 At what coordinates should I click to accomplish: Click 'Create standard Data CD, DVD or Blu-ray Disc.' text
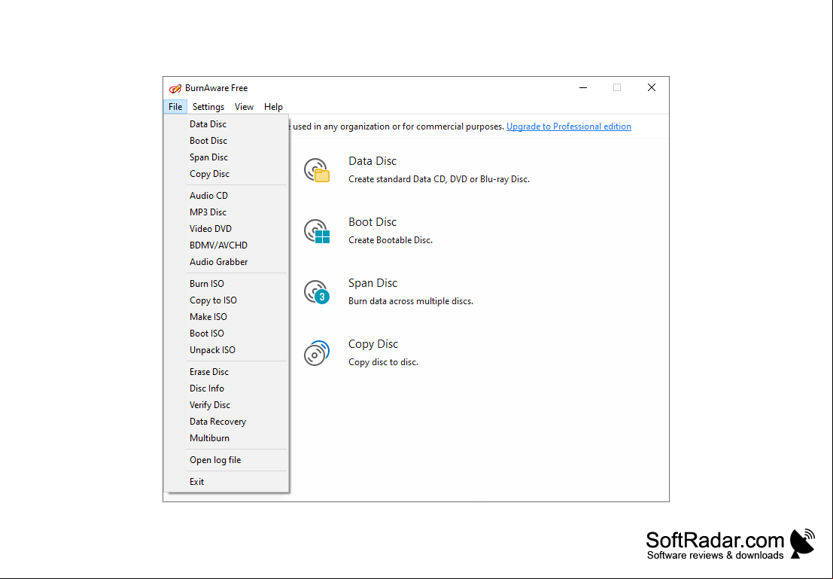(x=439, y=179)
